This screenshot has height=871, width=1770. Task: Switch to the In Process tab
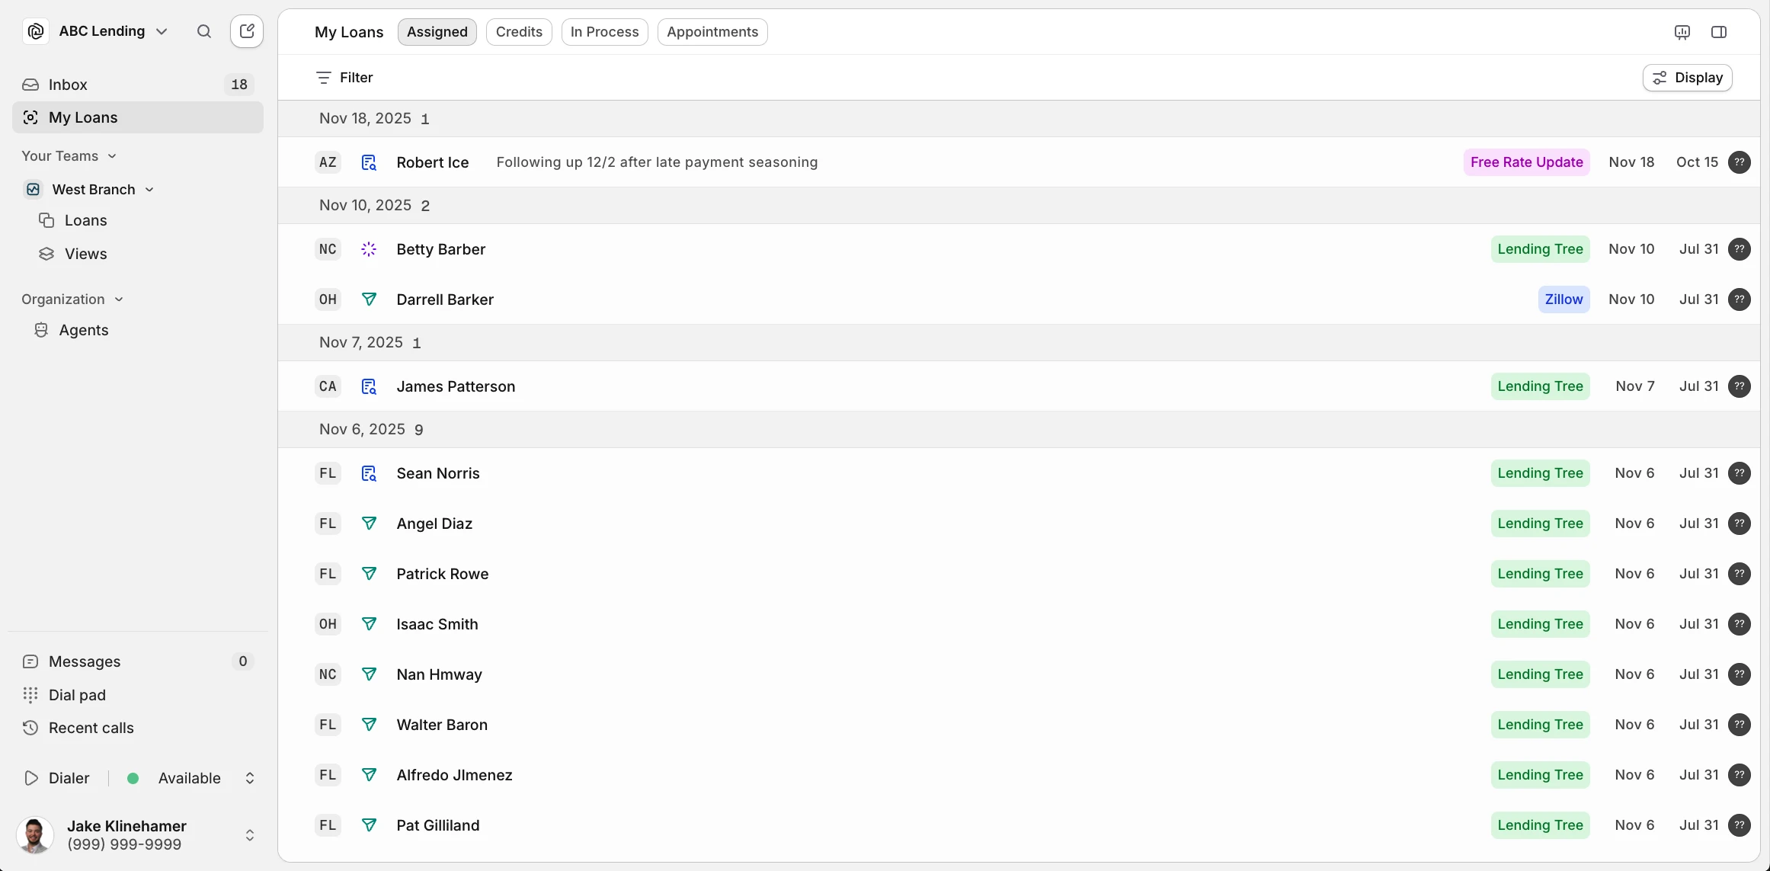click(604, 31)
